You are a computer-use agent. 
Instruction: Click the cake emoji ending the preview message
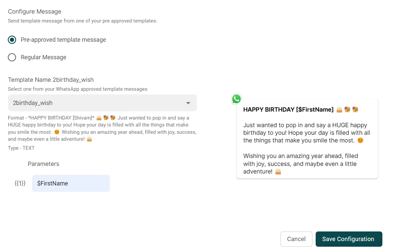pos(278,172)
